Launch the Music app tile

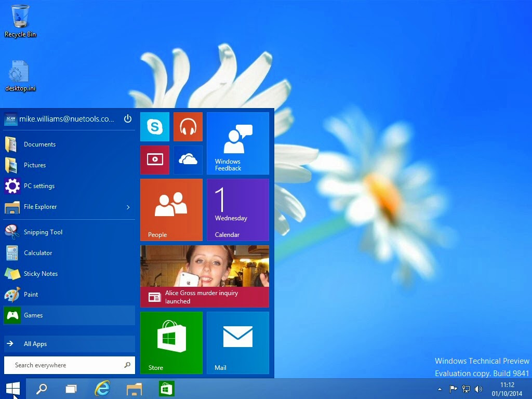pyautogui.click(x=188, y=126)
